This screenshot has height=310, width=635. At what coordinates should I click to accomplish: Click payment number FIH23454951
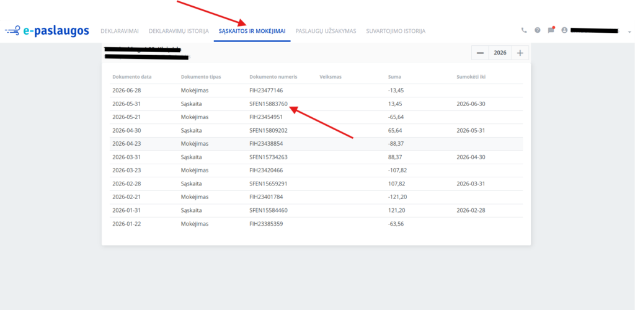pyautogui.click(x=266, y=117)
